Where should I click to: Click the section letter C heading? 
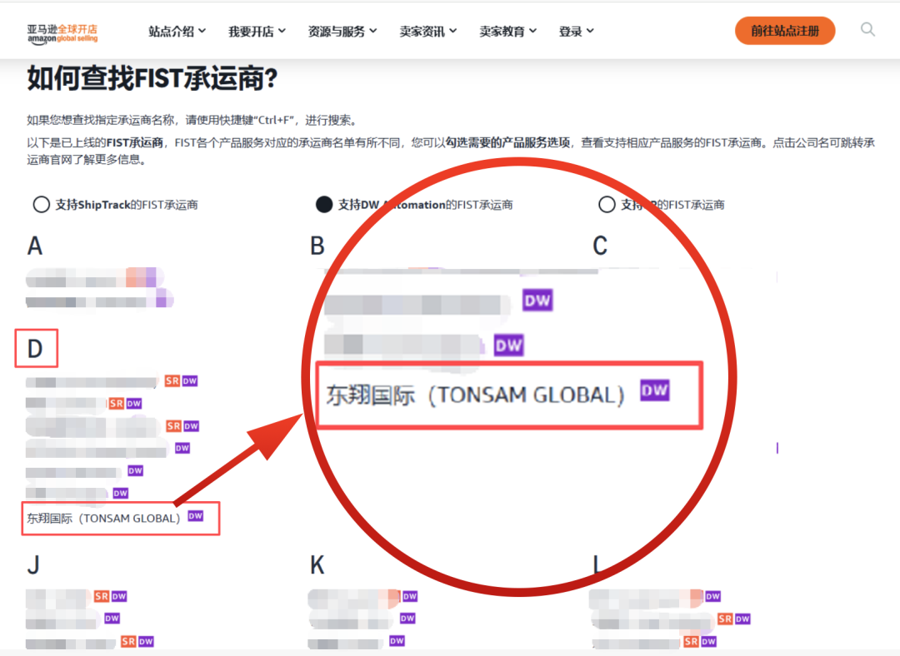tap(600, 246)
